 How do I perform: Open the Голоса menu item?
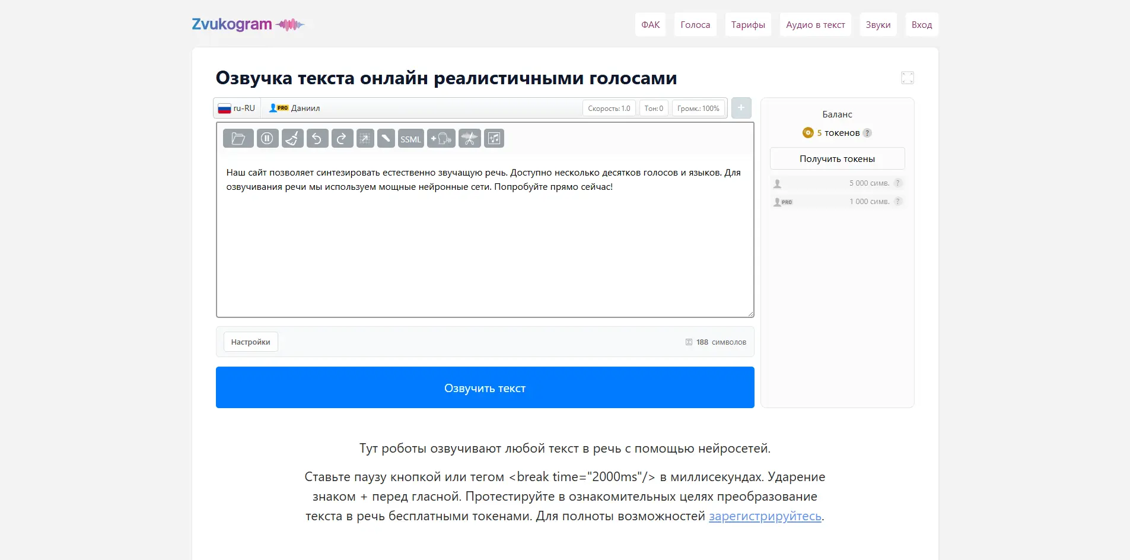pyautogui.click(x=695, y=24)
